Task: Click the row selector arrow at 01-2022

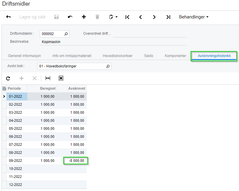Action: coord(4,97)
